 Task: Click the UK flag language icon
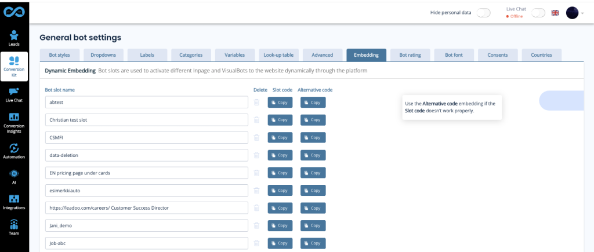tap(555, 13)
